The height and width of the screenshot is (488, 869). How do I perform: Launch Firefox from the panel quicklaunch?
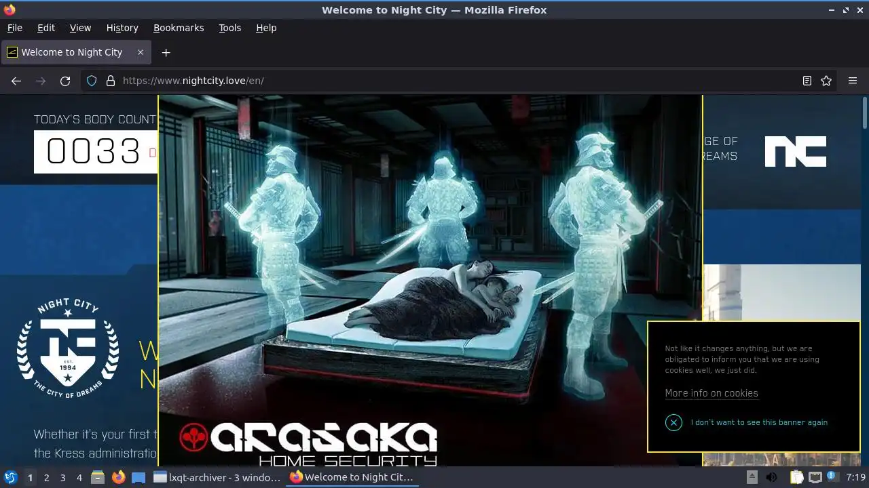click(x=119, y=477)
